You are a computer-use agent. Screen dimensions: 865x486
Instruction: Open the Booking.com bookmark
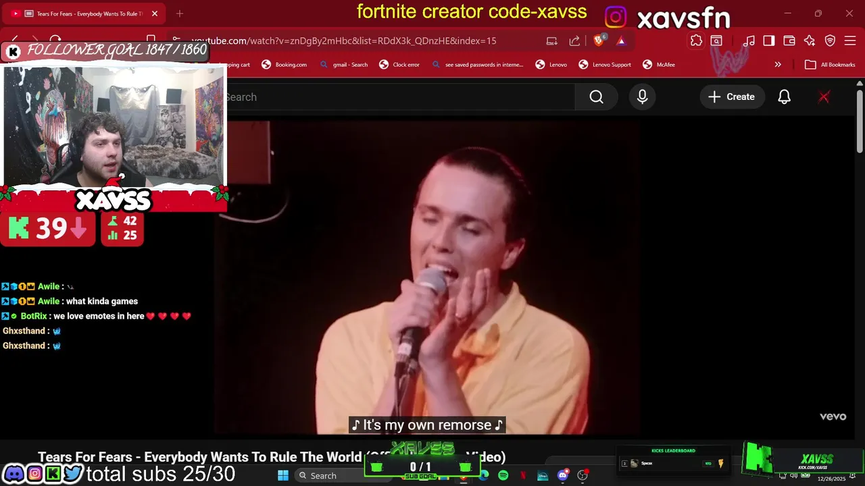[285, 65]
